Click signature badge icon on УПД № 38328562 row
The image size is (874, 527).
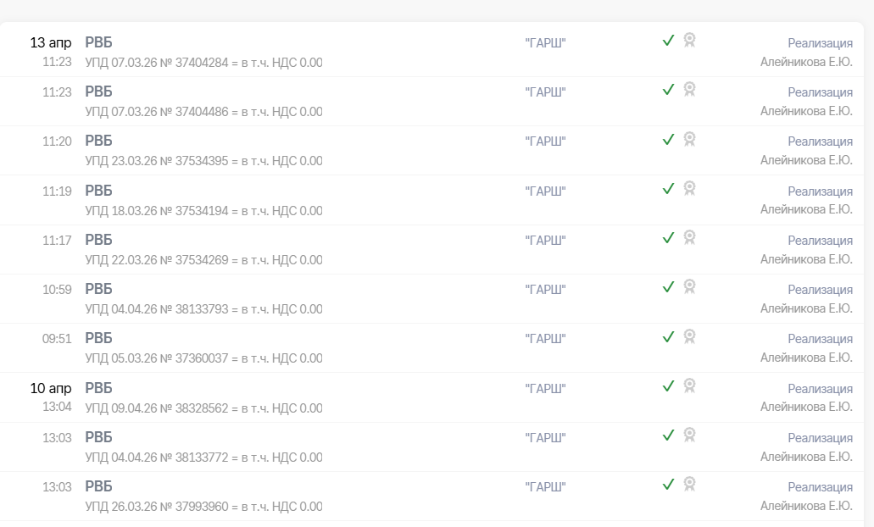coord(690,386)
